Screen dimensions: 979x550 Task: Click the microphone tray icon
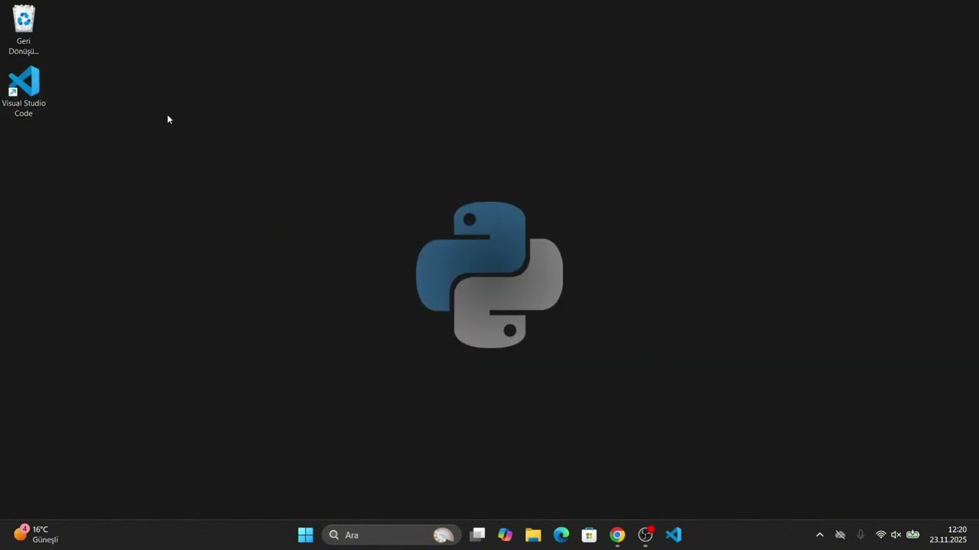(x=860, y=535)
